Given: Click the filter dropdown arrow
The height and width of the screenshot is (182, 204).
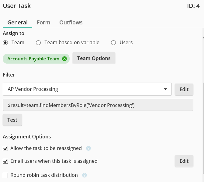Looking at the screenshot, I should (x=165, y=89).
